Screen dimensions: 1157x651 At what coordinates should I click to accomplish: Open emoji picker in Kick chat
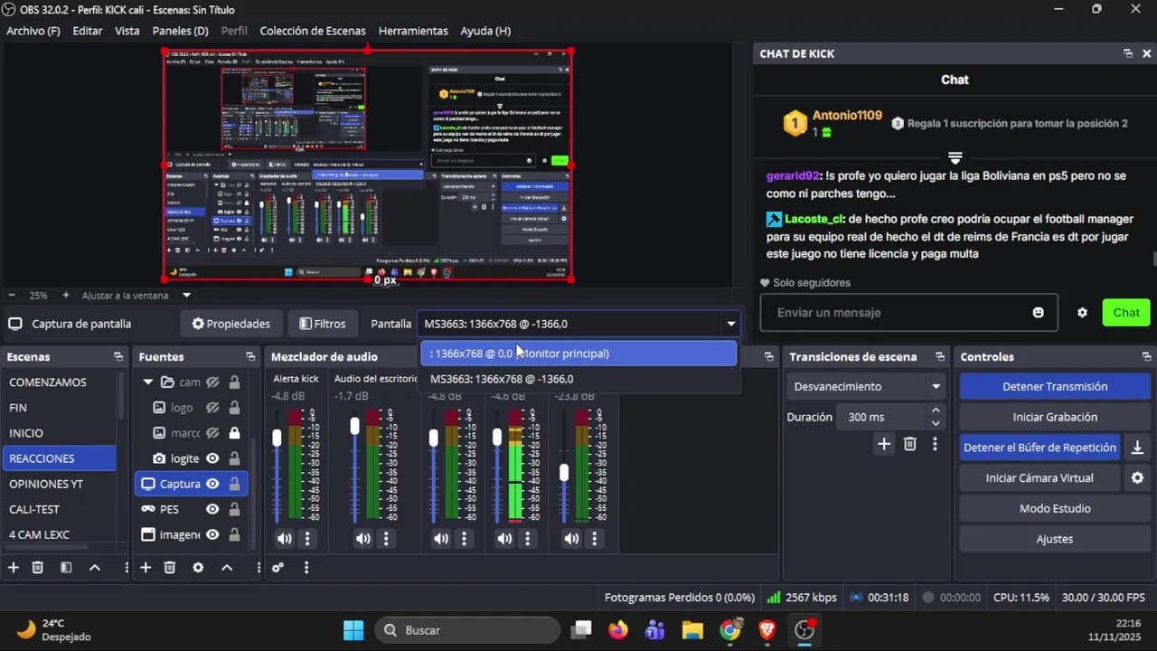click(x=1039, y=313)
